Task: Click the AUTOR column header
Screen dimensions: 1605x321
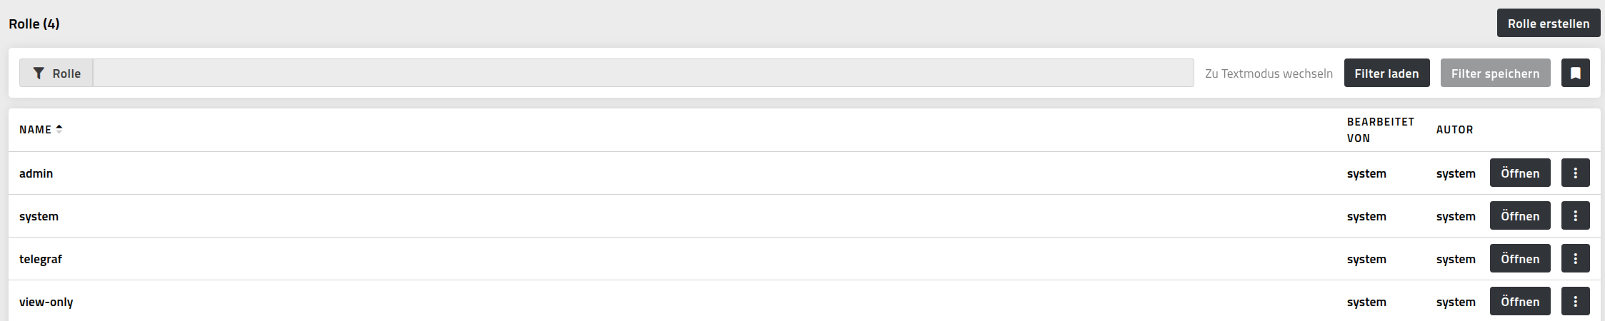Action: point(1454,130)
